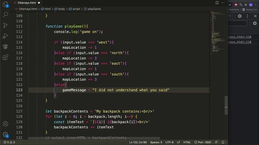Viewport: 259px width, 145px height.
Task: Click the 'game on' string on line 112
Action: 89,31
